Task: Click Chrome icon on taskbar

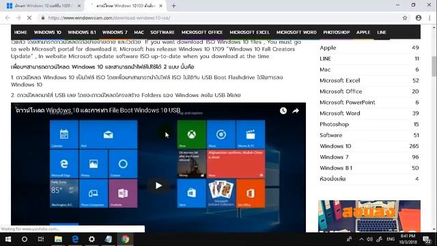Action: 125,239
